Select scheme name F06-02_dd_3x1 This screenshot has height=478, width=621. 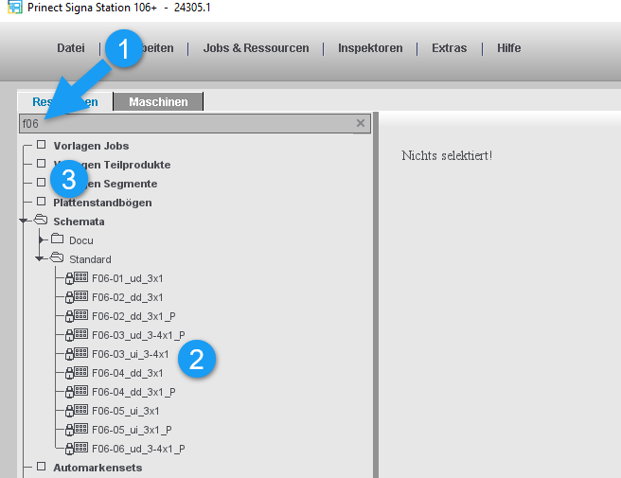128,297
